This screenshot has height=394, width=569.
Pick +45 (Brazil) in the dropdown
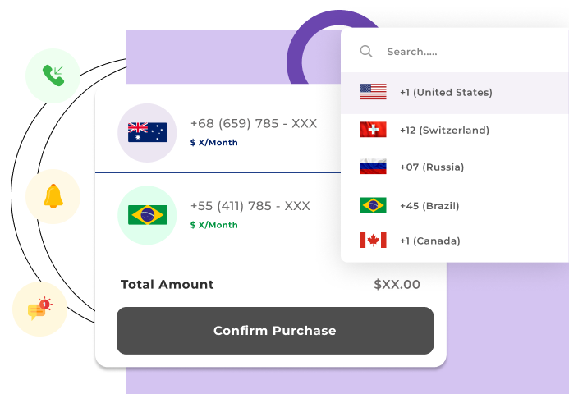[x=429, y=205]
